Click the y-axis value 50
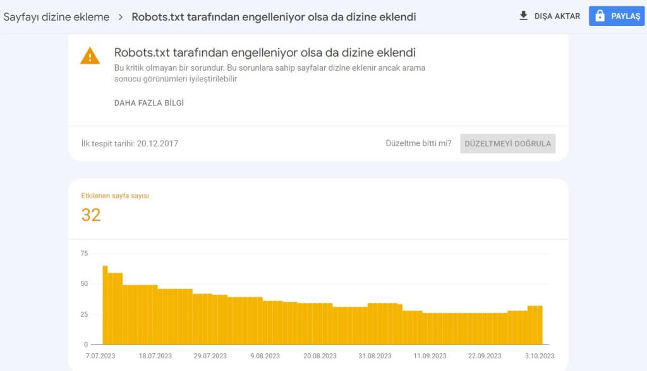Screen dimensions: 647x371 pos(84,283)
